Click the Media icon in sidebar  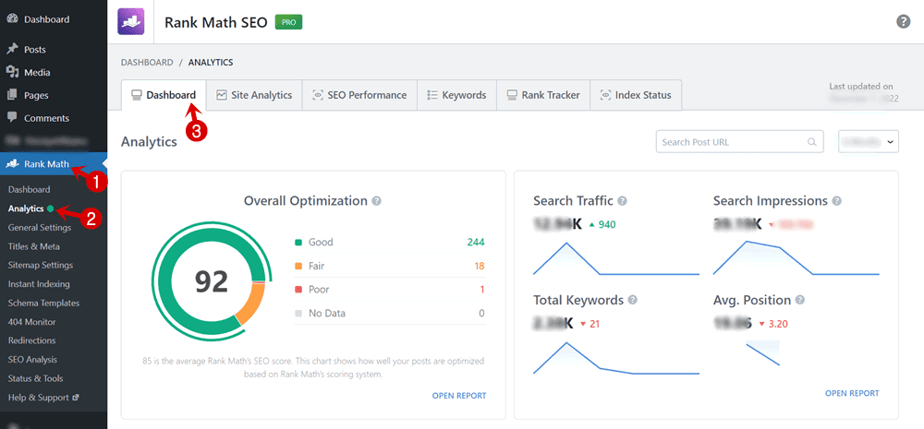click(x=12, y=72)
